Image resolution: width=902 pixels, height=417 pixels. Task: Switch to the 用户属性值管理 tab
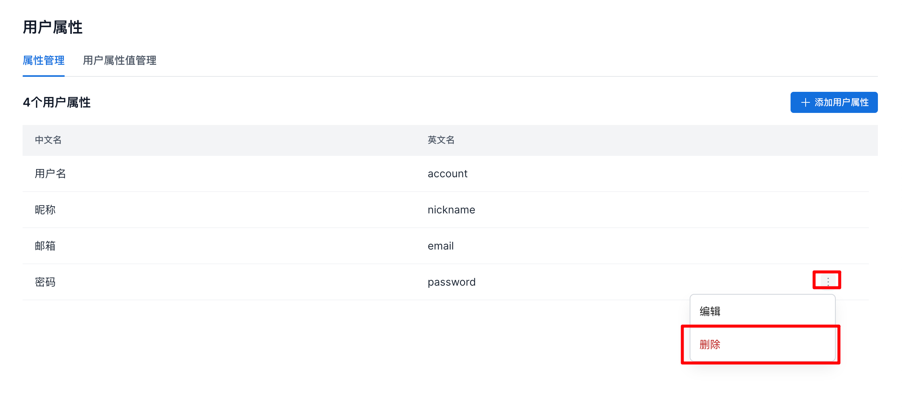point(119,60)
